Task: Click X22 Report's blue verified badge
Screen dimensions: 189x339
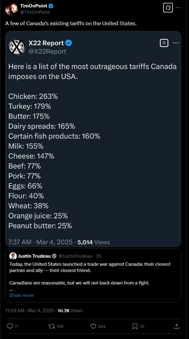Action: [x=70, y=43]
